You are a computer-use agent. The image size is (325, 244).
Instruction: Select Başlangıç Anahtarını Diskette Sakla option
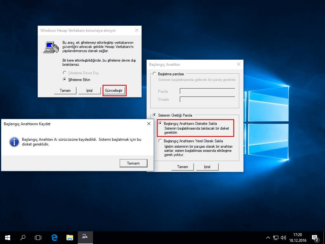point(160,123)
